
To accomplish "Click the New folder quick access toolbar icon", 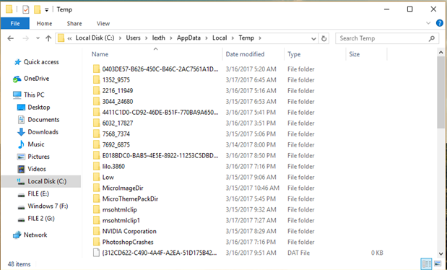I will [38, 9].
